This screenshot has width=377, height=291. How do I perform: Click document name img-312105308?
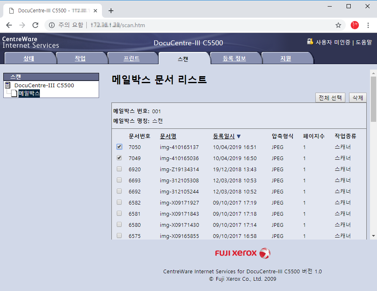(x=179, y=180)
